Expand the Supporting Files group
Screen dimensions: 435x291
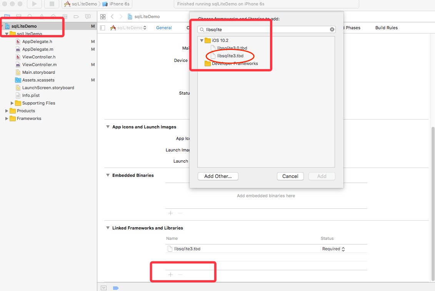coord(12,103)
